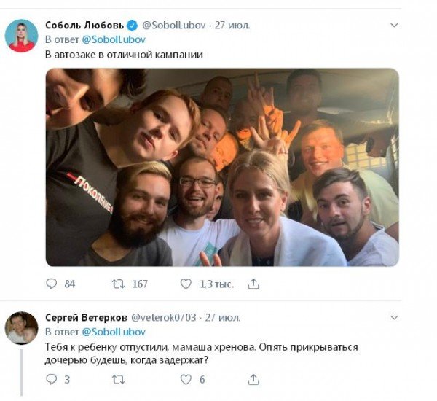Follow the @SobolLubov mention under В ответ in first tweet
This screenshot has width=437, height=401.
[114, 39]
